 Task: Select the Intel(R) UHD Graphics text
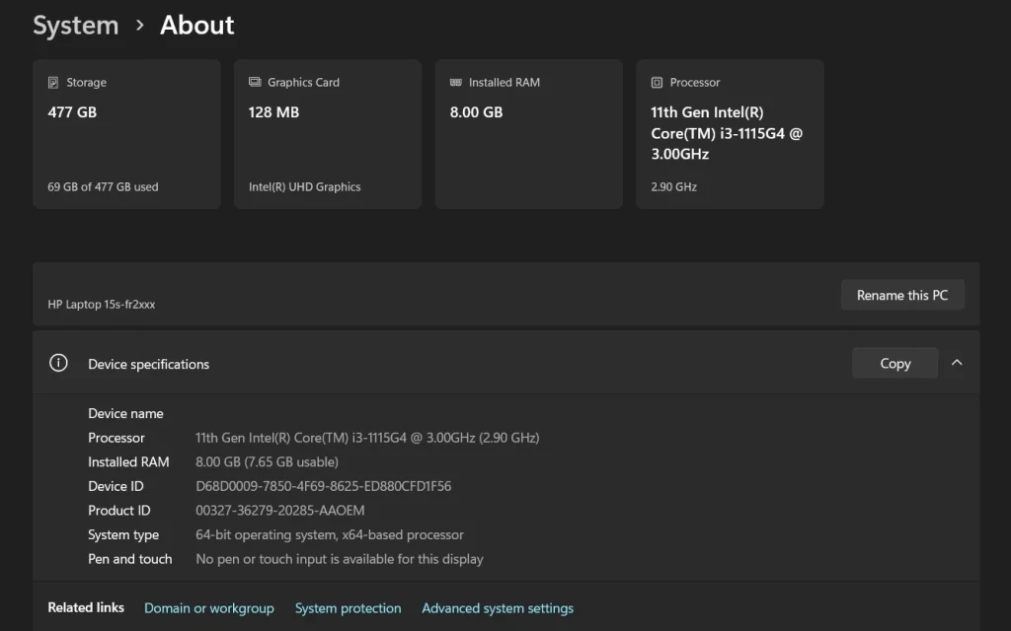click(304, 186)
